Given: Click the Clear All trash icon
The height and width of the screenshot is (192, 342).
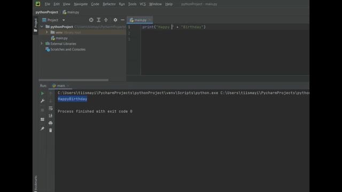Looking at the screenshot, I should pos(51,130).
